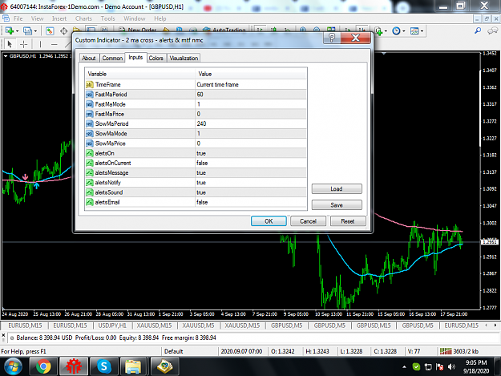The height and width of the screenshot is (376, 501).
Task: Click the Value column header
Action: point(251,74)
